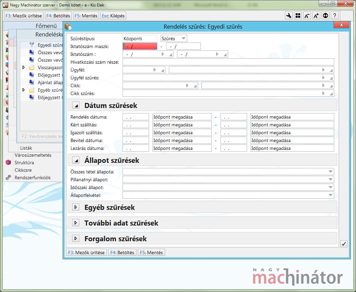
Task: Click the pink cube Struktúra icon
Action: (x=8, y=163)
